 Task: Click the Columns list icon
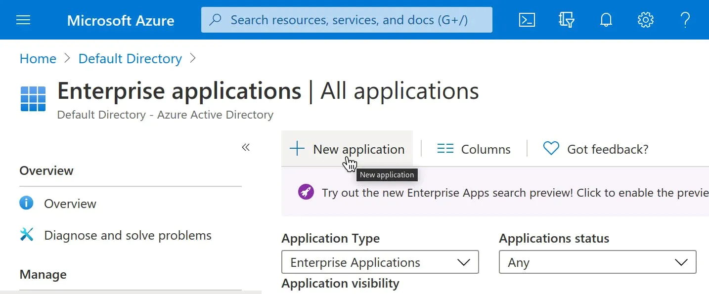coord(445,148)
